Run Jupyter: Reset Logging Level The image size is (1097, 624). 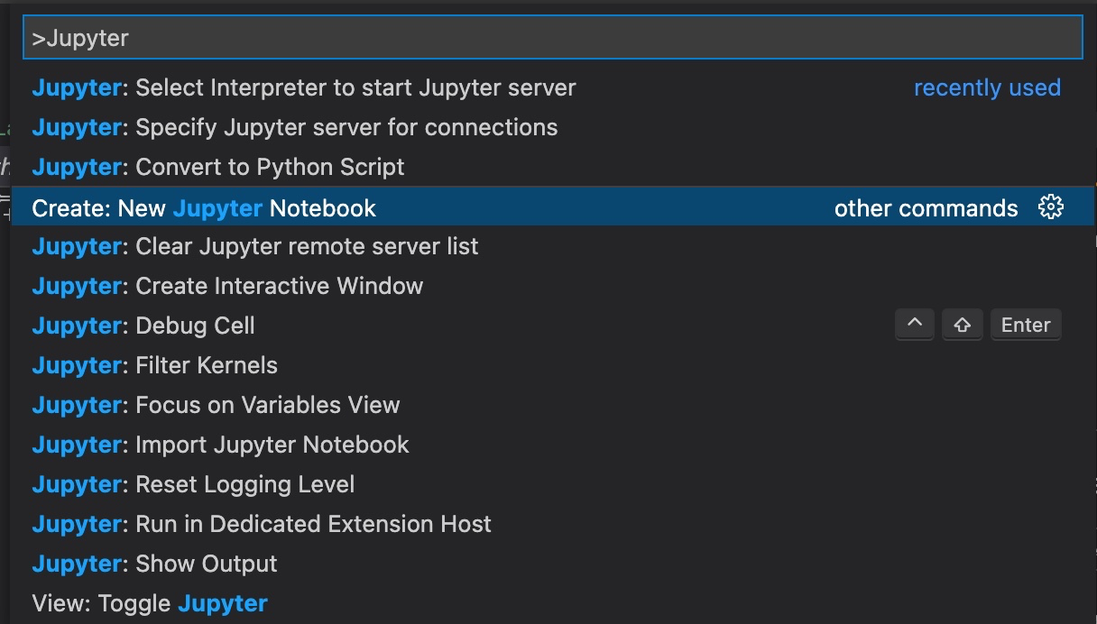click(x=552, y=484)
